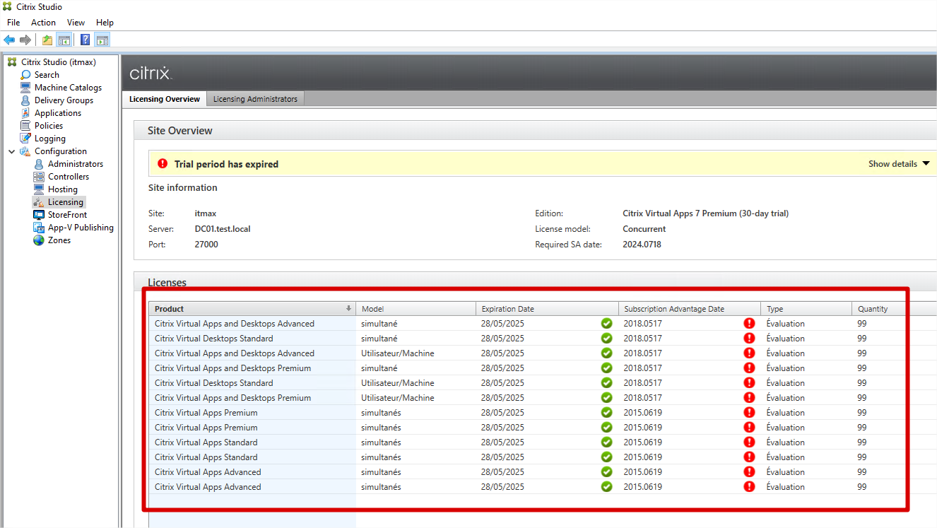Open the Help menu
This screenshot has width=937, height=528.
click(105, 23)
